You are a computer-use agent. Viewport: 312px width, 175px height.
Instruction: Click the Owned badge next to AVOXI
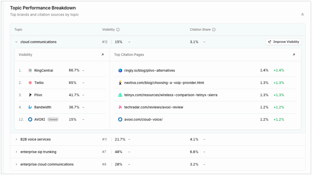(x=53, y=119)
